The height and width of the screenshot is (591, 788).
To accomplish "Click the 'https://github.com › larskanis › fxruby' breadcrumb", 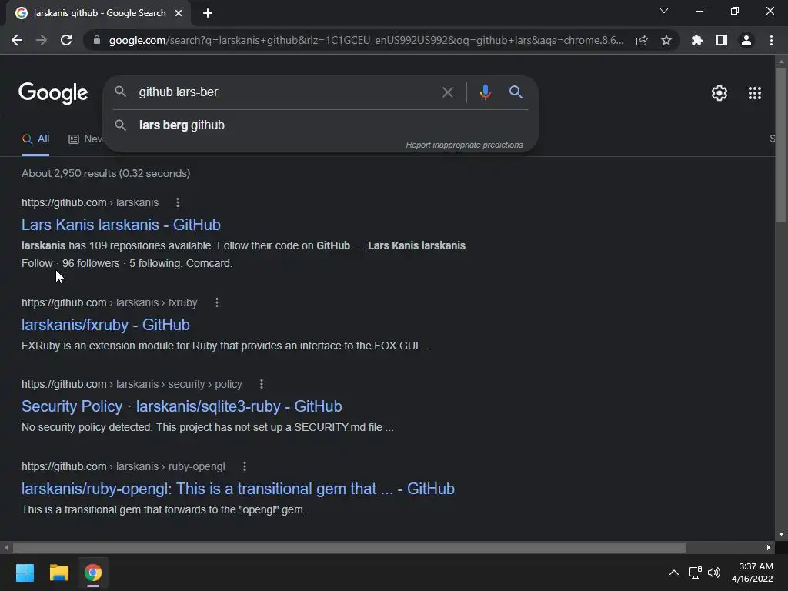I will point(109,302).
